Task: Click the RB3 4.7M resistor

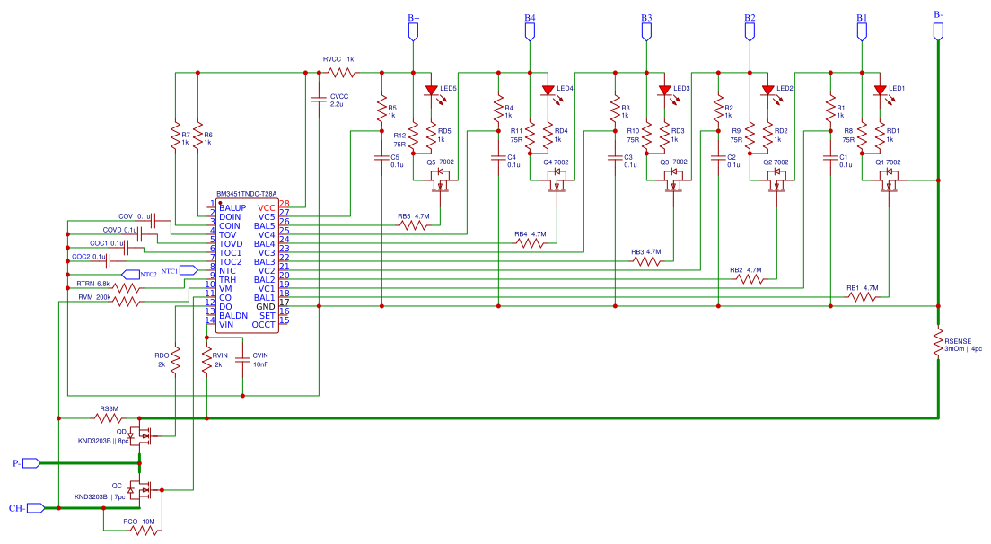Action: 646,261
